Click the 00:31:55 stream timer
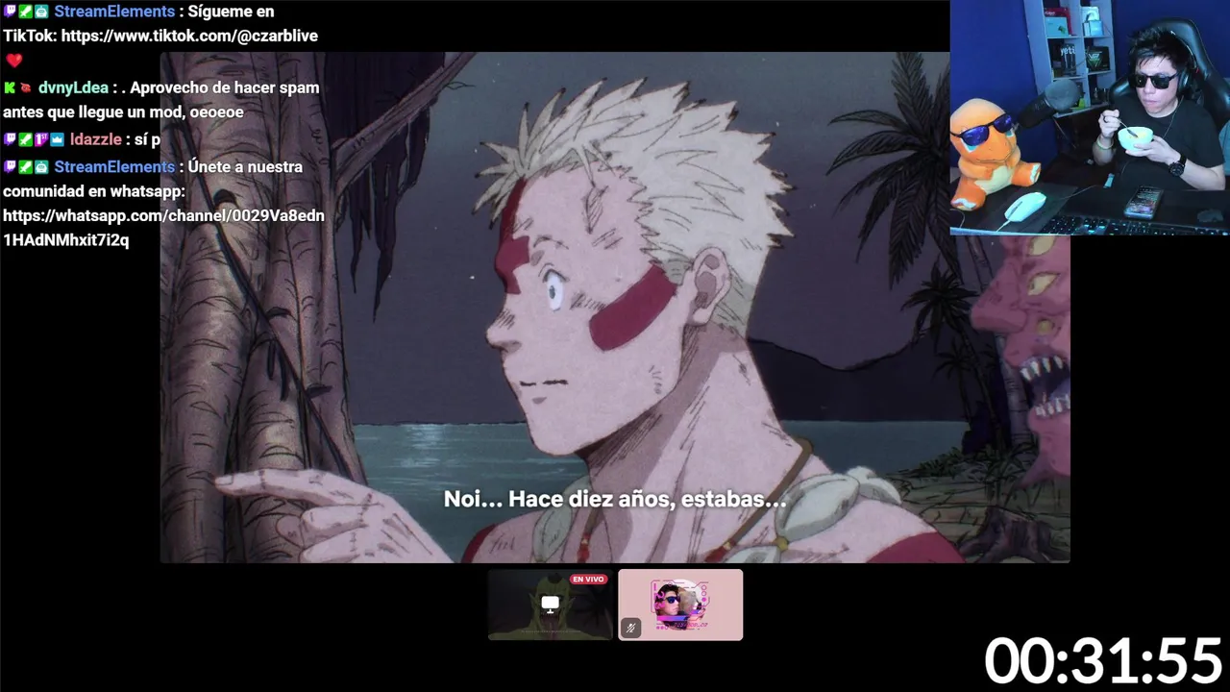Viewport: 1230px width, 692px height. click(x=1103, y=661)
